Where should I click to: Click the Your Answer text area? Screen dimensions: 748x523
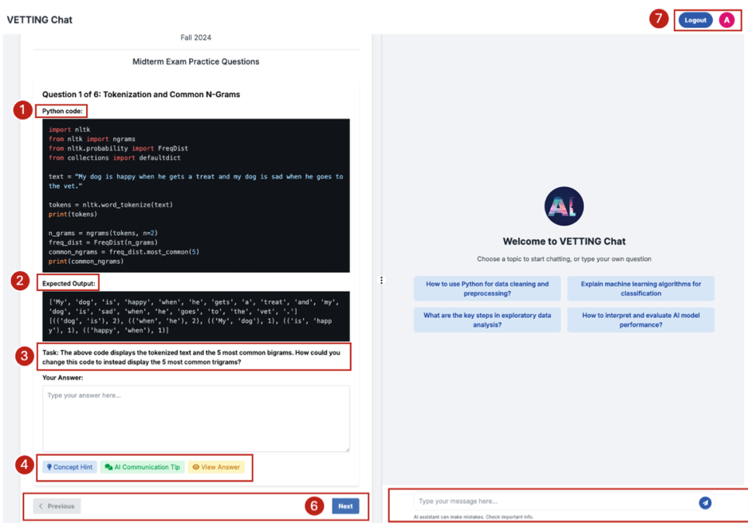point(196,418)
